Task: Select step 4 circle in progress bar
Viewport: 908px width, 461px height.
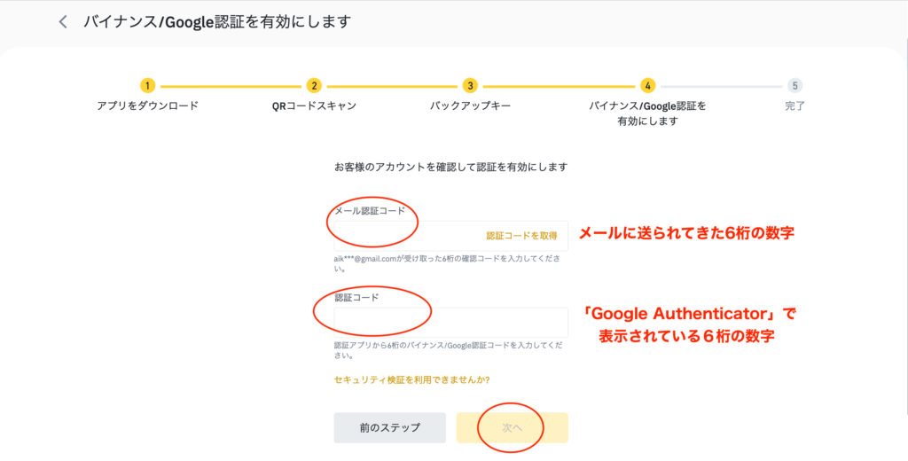Action: click(647, 86)
